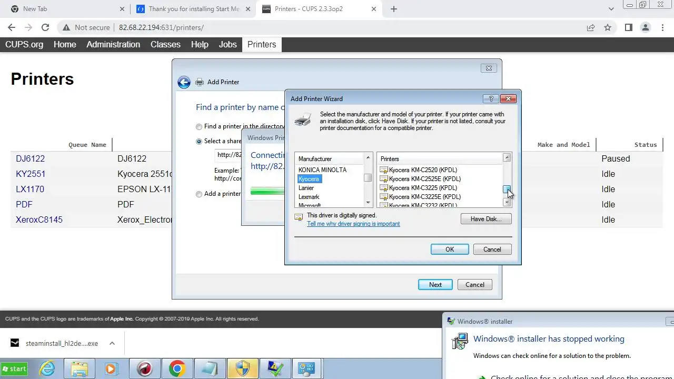Open Chrome side panel icon
Viewport: 674px width, 379px height.
pos(628,27)
